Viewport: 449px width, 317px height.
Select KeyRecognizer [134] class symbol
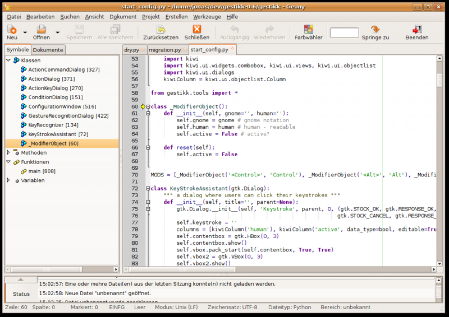pyautogui.click(x=53, y=125)
